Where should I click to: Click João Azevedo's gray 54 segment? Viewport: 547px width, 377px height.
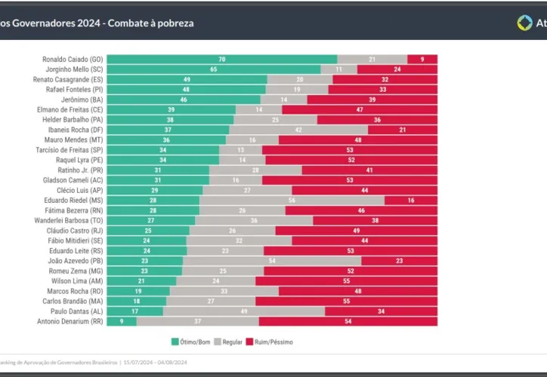click(x=271, y=261)
